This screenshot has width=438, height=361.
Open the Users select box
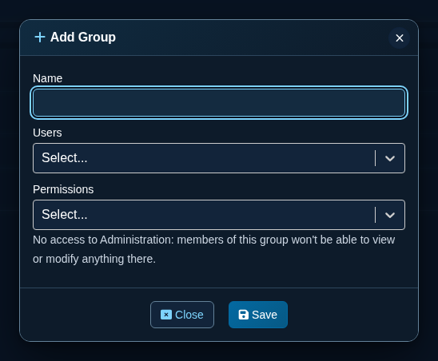coord(219,158)
